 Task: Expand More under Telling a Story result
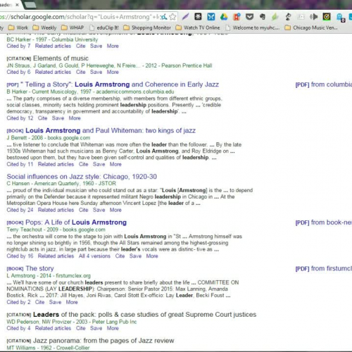(75, 118)
